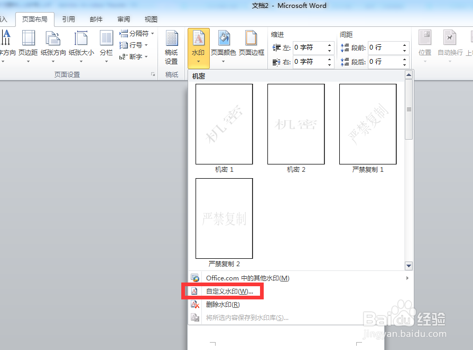Open Orientation (纸张方向) menu

point(53,46)
